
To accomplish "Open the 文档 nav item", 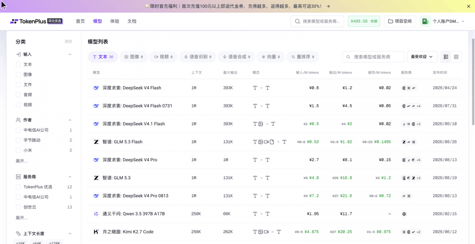I will point(132,21).
